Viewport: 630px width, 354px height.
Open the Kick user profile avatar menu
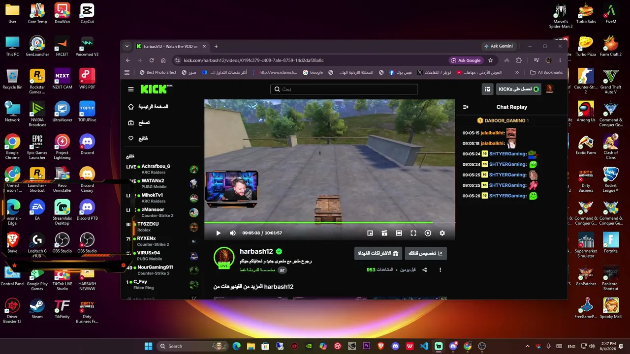pyautogui.click(x=550, y=89)
